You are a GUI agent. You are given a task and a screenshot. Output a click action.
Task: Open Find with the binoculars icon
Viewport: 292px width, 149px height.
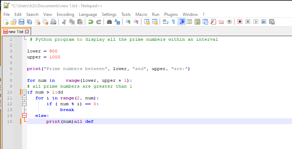tap(109, 22)
